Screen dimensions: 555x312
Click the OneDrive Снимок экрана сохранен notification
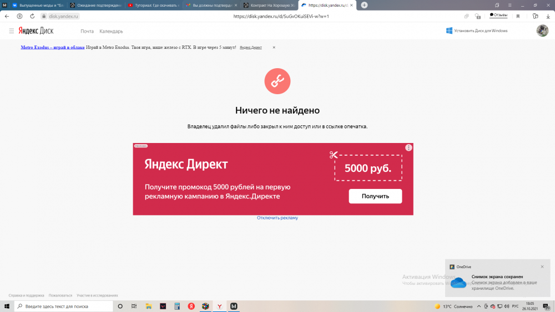(x=498, y=278)
